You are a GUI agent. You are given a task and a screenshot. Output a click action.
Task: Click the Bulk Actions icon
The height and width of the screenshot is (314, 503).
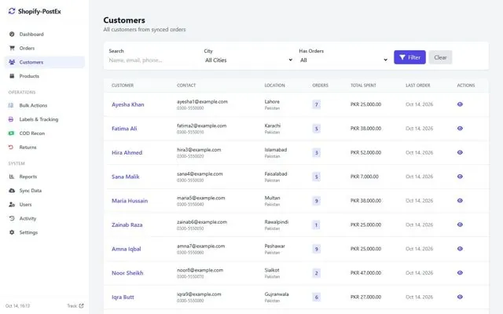(11, 105)
